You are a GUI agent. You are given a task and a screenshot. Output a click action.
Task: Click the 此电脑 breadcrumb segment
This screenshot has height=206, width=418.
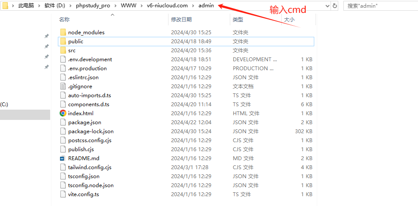point(26,6)
